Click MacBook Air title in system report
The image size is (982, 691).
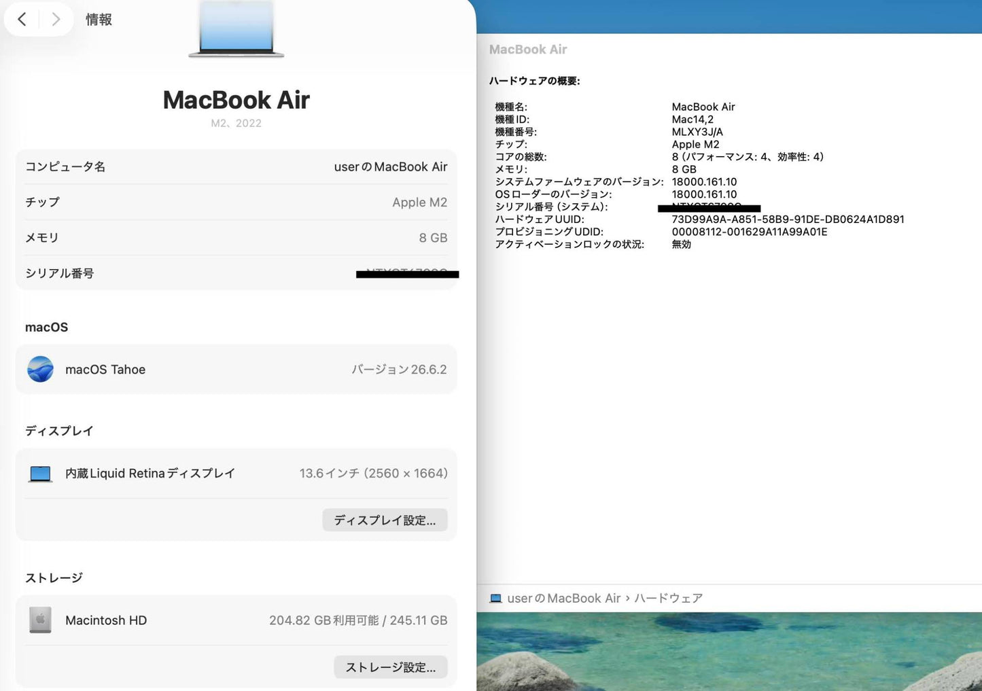(x=528, y=50)
